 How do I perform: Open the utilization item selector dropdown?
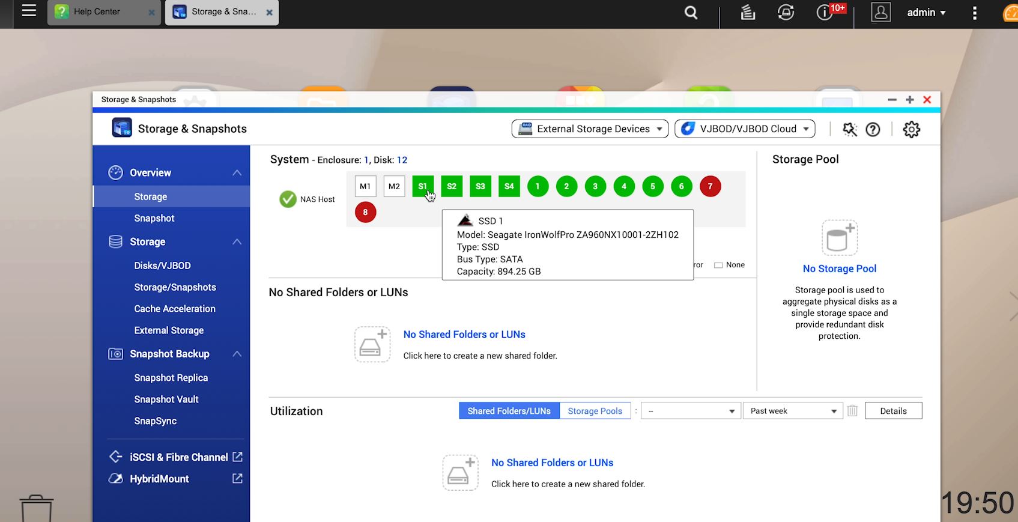[691, 411]
